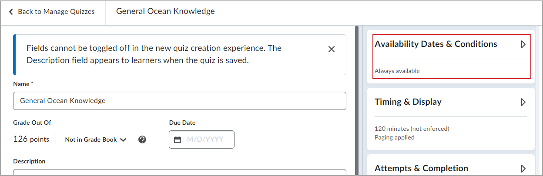This screenshot has width=543, height=176.
Task: Dismiss the info banner with the X icon
Action: click(x=332, y=49)
